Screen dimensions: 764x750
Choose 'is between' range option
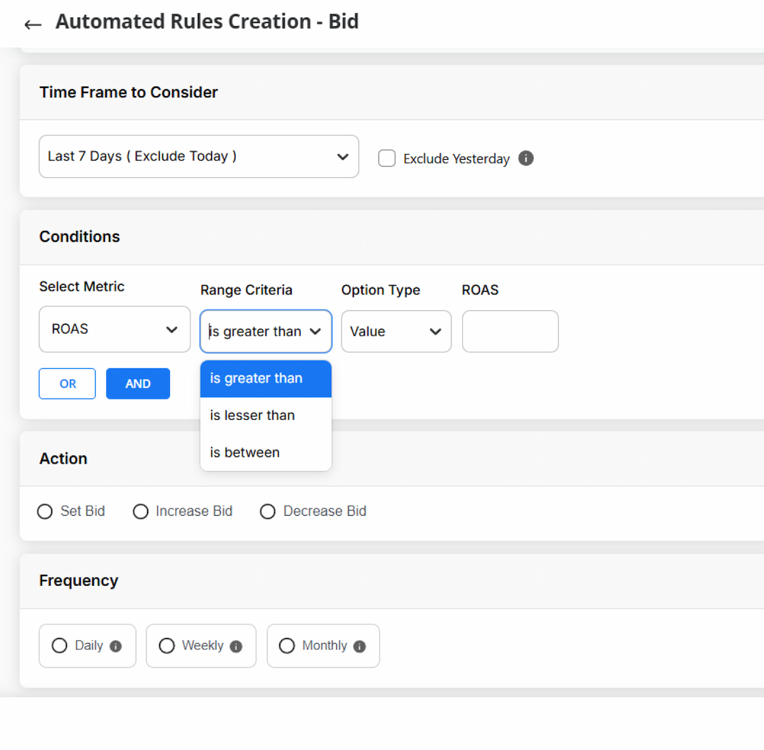(x=245, y=452)
